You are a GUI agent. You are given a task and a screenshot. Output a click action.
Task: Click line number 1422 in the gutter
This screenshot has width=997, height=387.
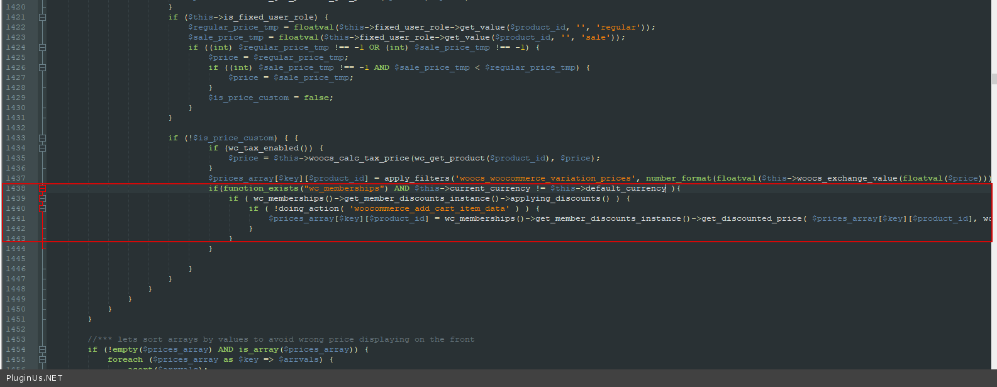(16, 27)
